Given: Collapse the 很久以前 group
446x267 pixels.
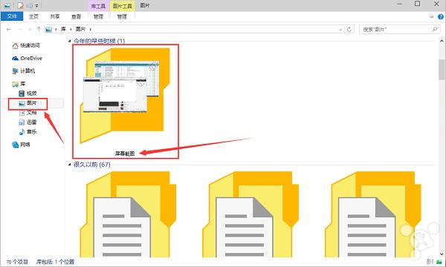Looking at the screenshot, I should point(69,165).
